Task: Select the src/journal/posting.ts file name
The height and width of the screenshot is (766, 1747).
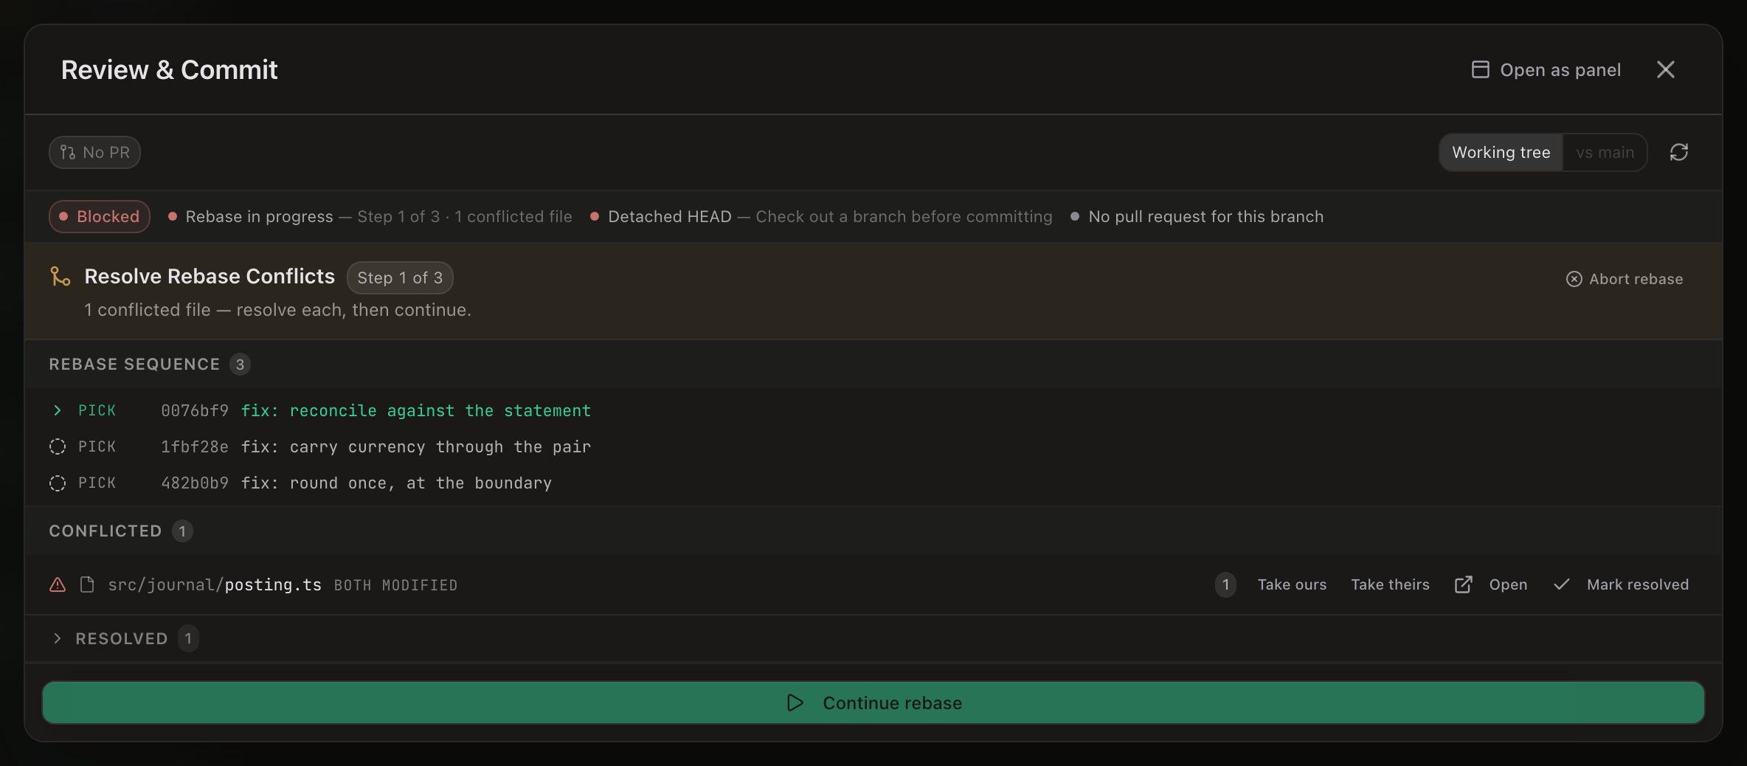Action: tap(215, 584)
